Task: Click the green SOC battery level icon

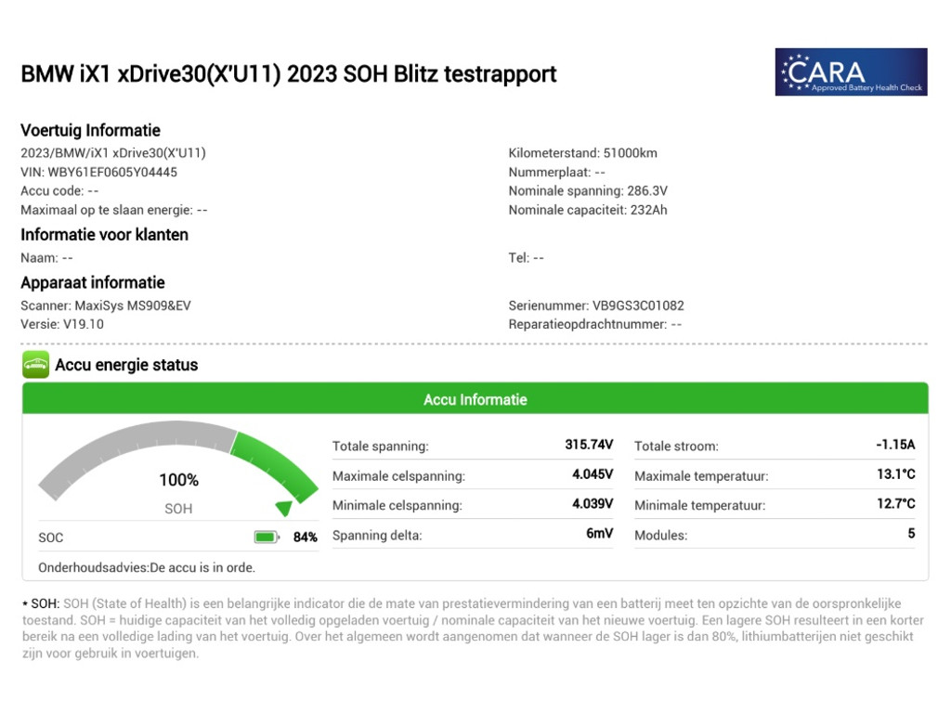Action: [267, 537]
